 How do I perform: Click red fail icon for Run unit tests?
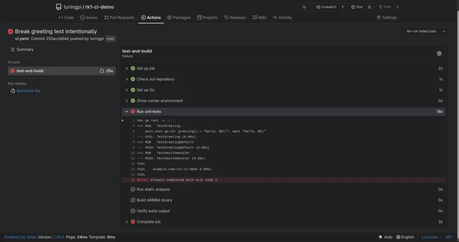[x=133, y=112]
